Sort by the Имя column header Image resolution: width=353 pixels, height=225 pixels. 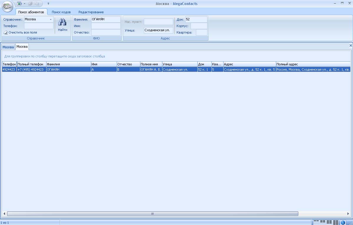coord(104,64)
